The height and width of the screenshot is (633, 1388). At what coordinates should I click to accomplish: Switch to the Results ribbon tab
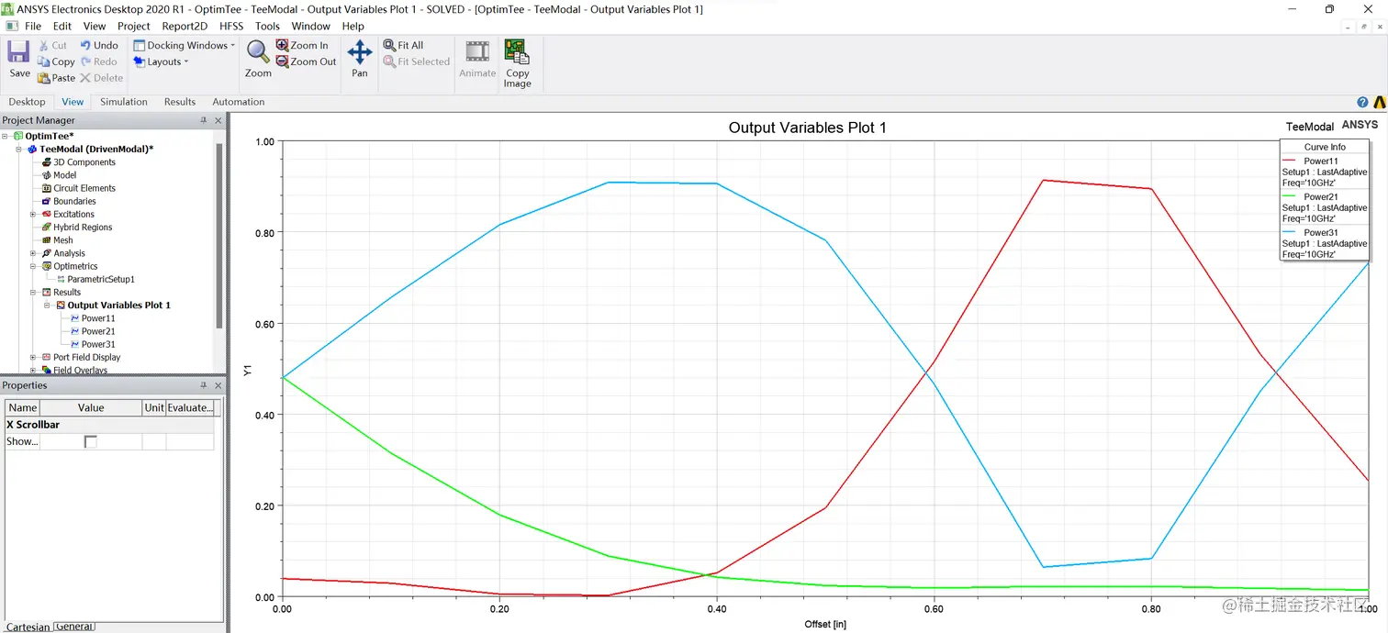[x=180, y=102]
